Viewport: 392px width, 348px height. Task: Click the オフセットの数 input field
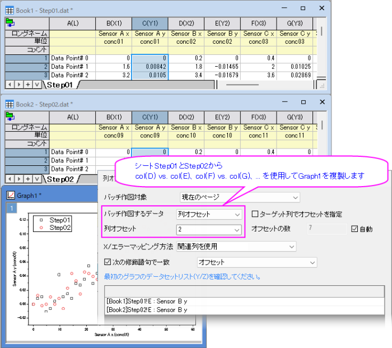click(x=326, y=229)
